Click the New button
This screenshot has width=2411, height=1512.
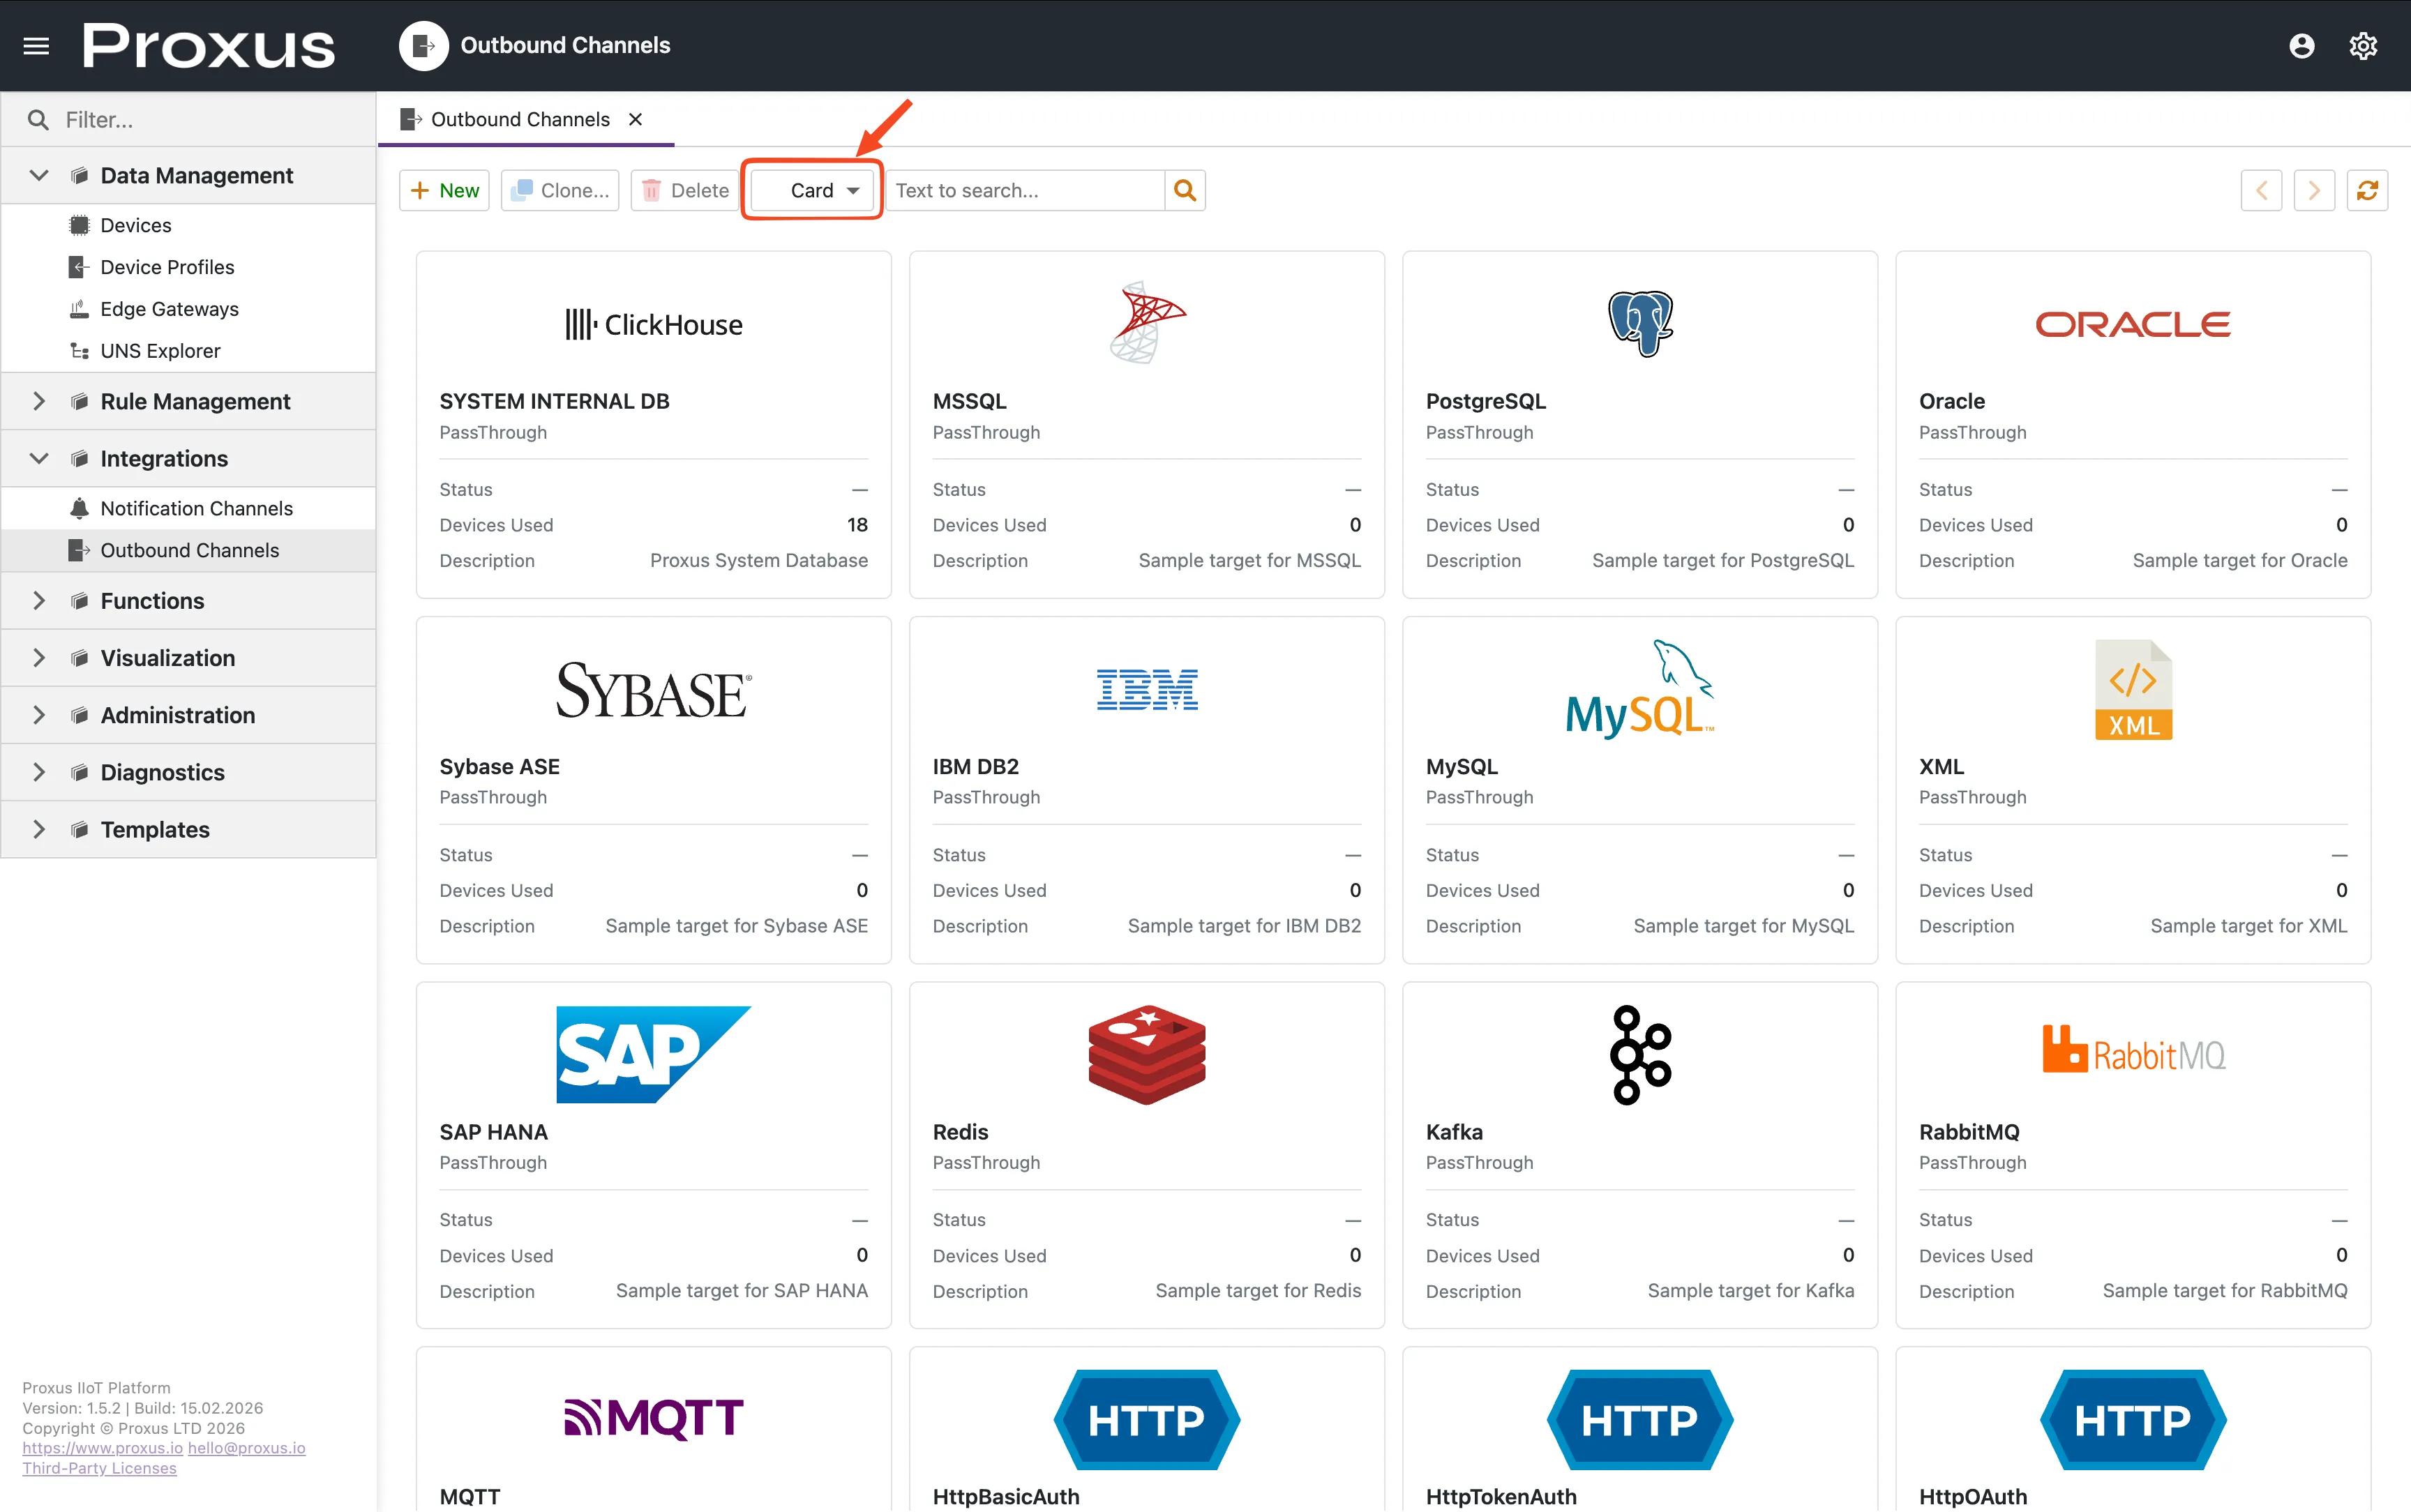click(444, 190)
